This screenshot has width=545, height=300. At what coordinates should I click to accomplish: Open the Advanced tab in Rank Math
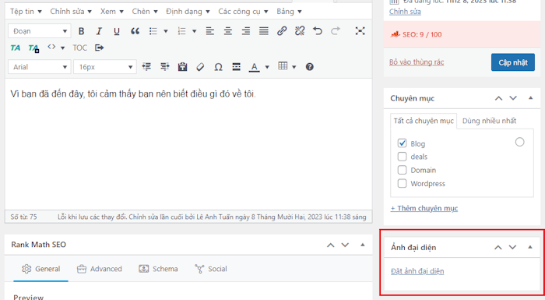pyautogui.click(x=100, y=269)
